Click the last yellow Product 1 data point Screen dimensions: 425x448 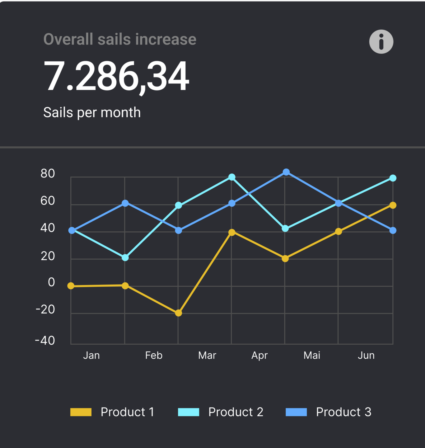click(x=393, y=205)
